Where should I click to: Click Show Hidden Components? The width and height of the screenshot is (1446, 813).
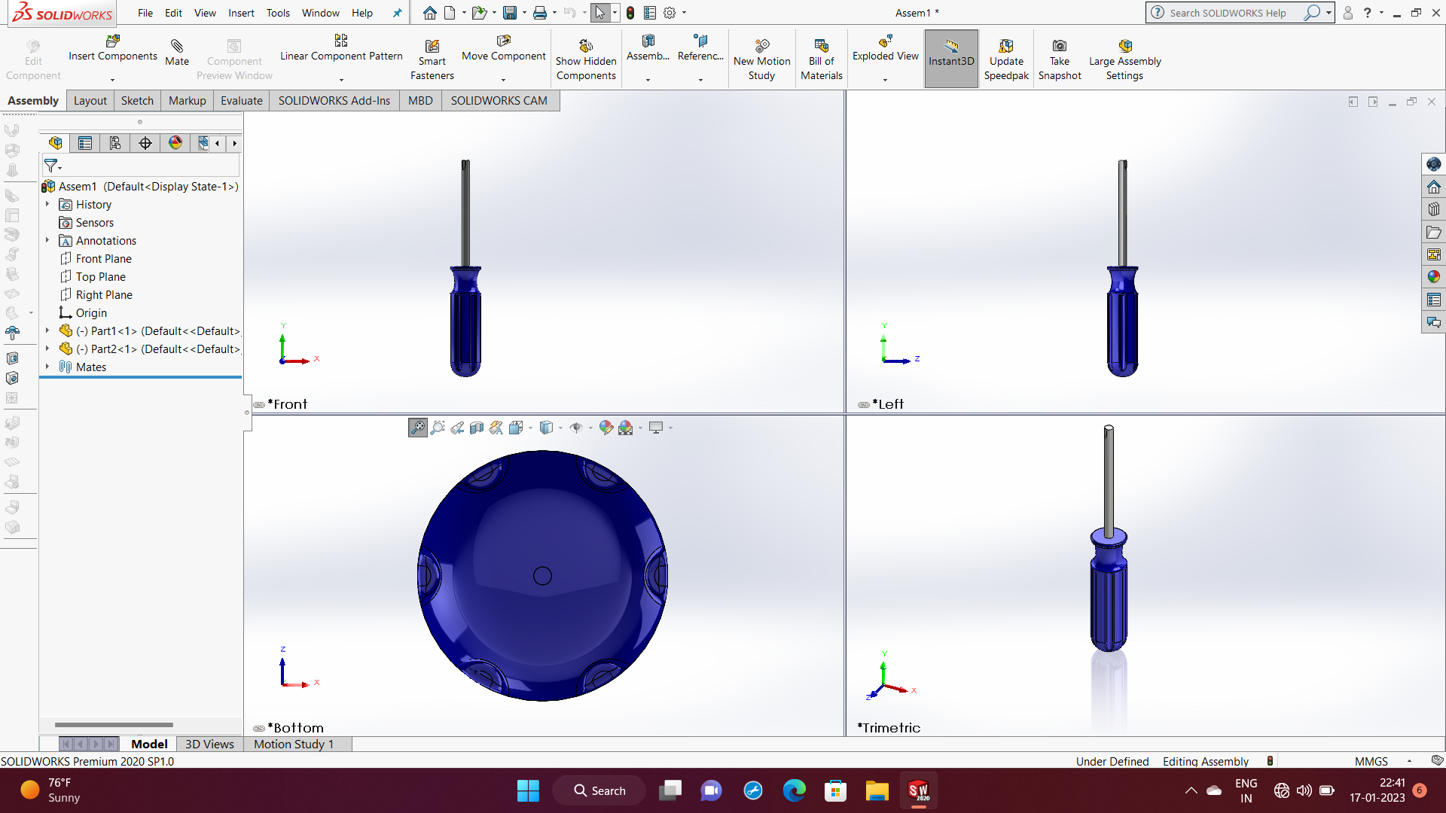coord(586,59)
